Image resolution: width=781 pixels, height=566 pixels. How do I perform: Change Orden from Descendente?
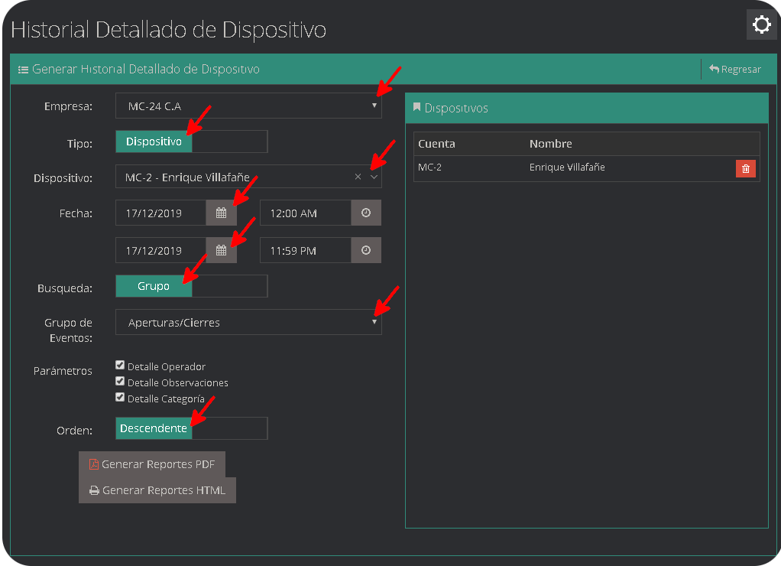coord(154,428)
